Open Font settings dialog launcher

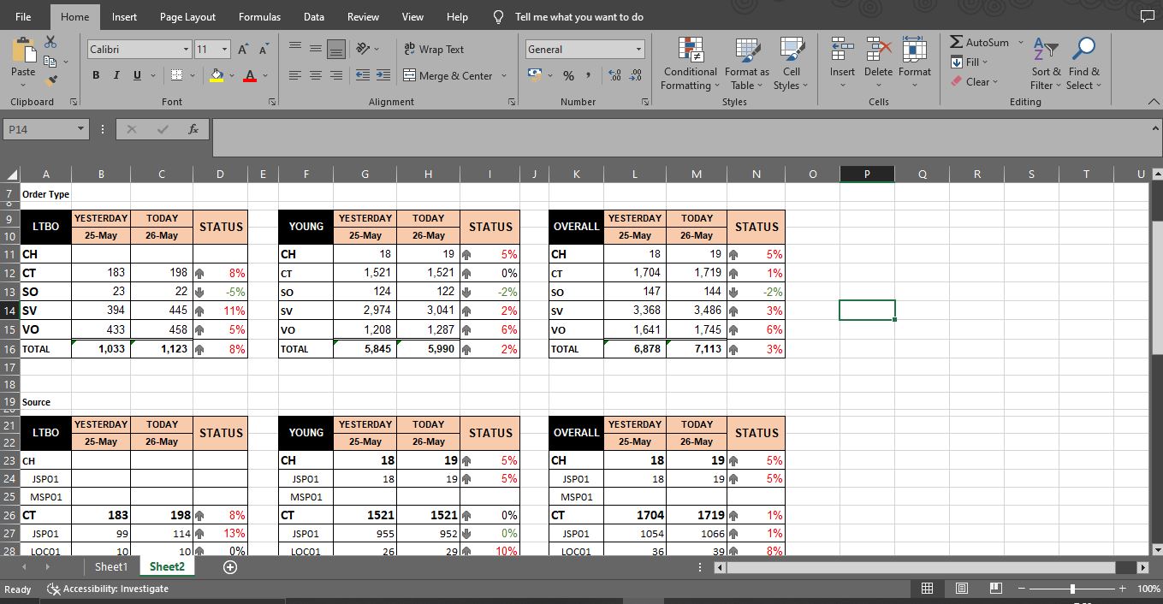(x=272, y=102)
